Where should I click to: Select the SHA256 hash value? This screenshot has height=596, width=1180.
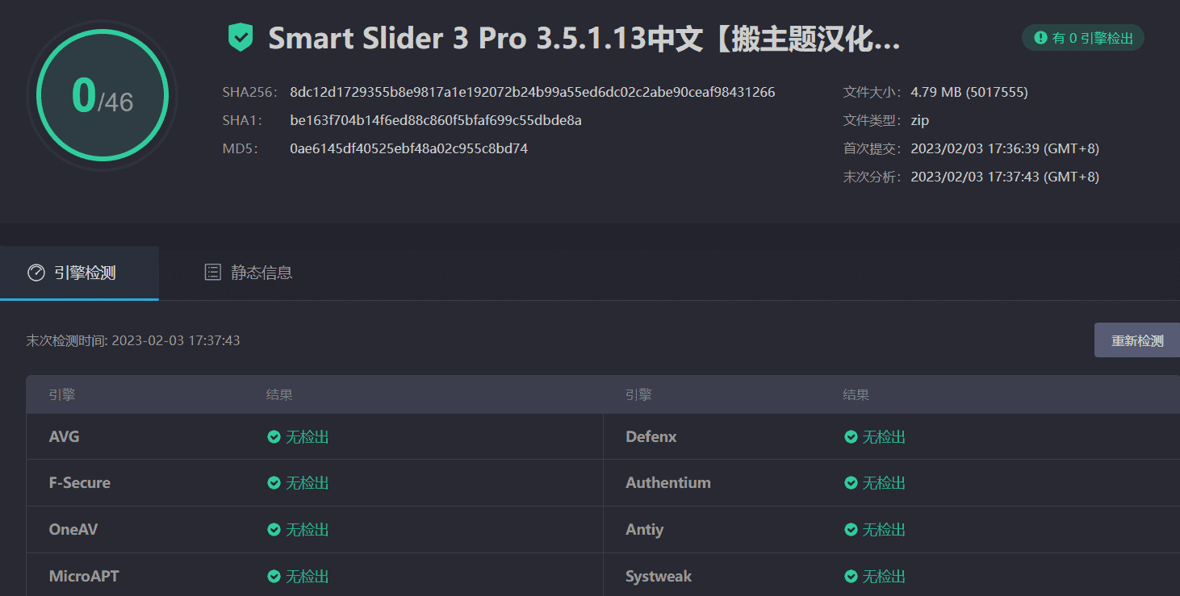pos(533,93)
